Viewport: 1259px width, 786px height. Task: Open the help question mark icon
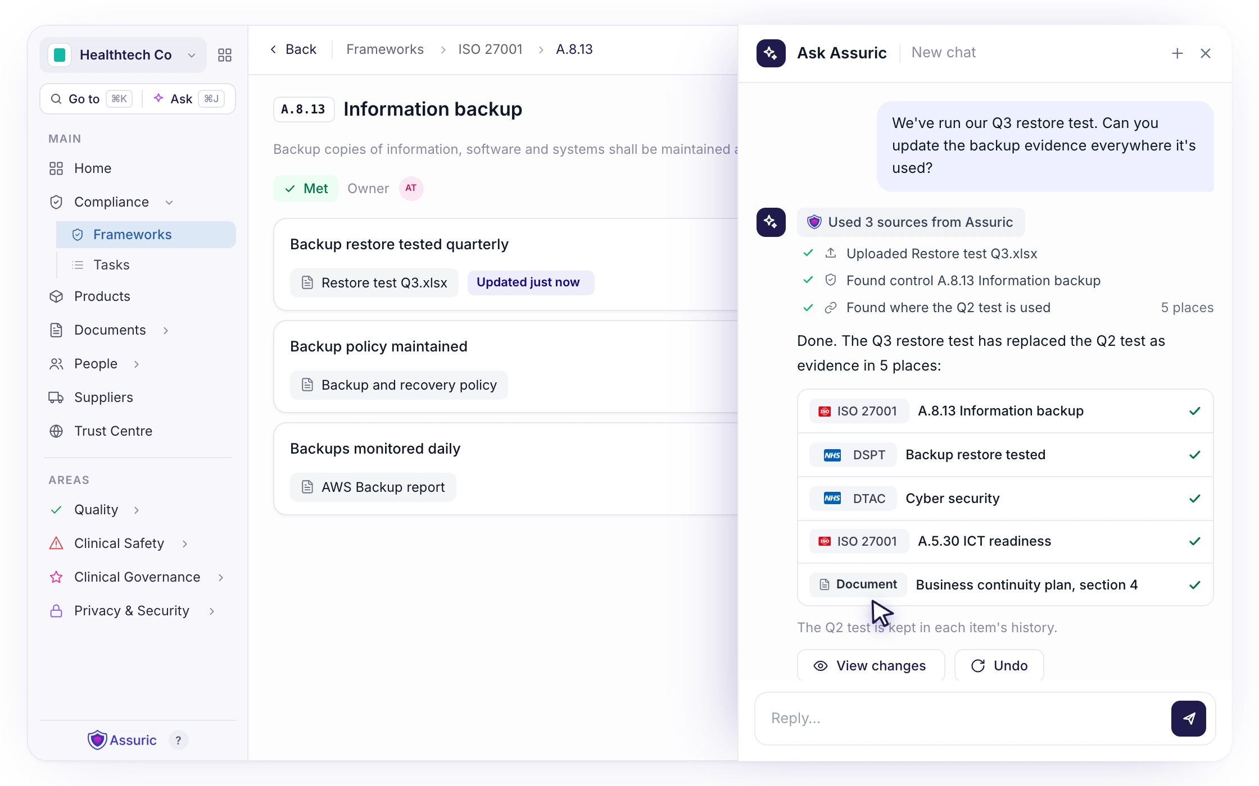tap(178, 741)
